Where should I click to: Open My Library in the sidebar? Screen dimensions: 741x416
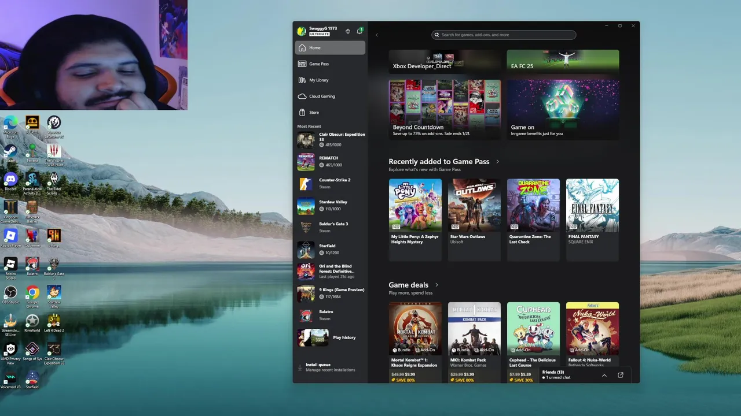click(330, 80)
